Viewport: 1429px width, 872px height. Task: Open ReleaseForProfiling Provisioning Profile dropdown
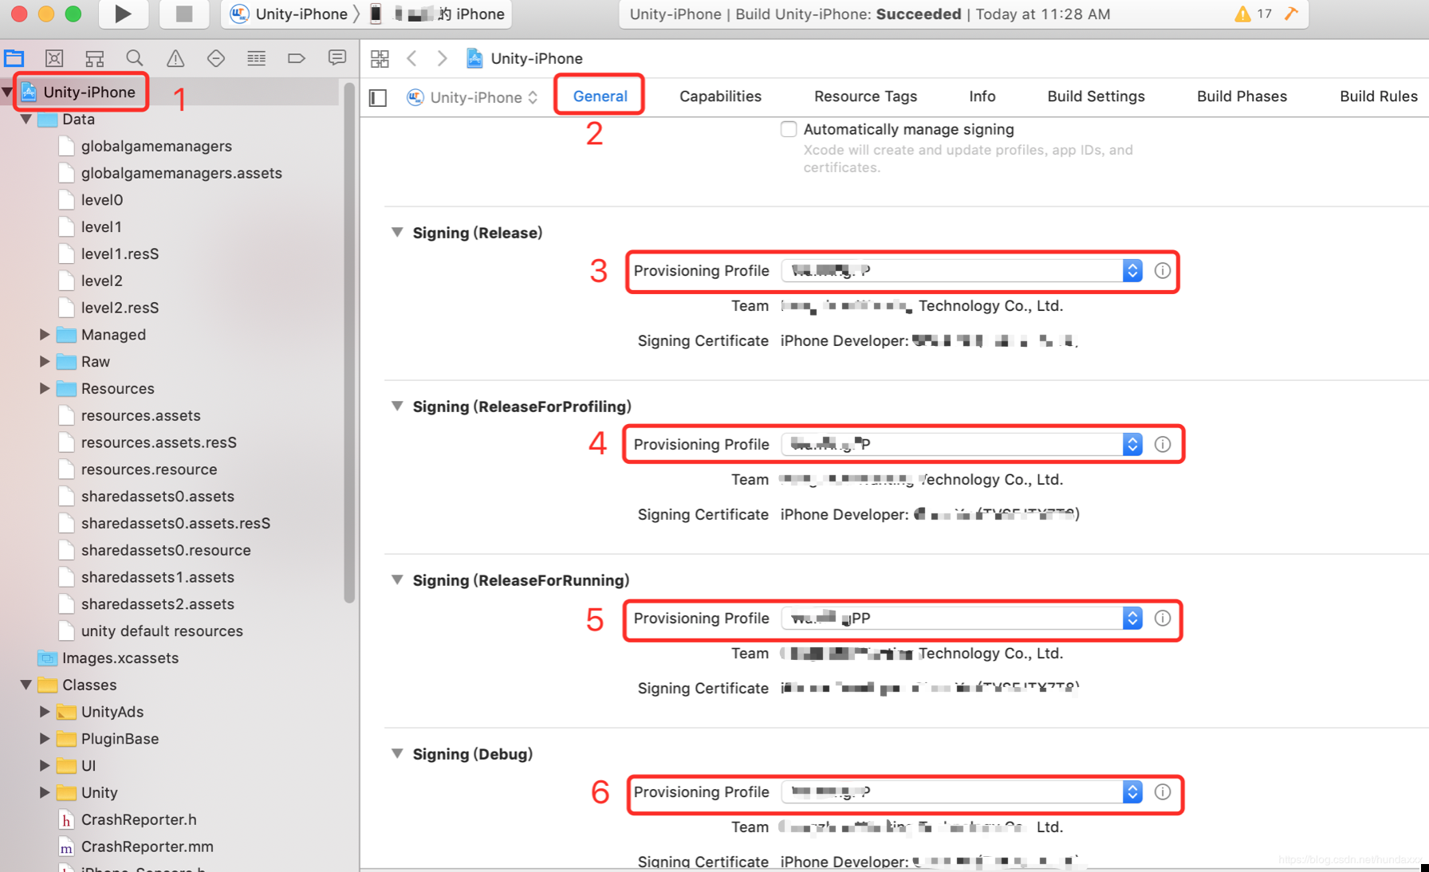(962, 445)
